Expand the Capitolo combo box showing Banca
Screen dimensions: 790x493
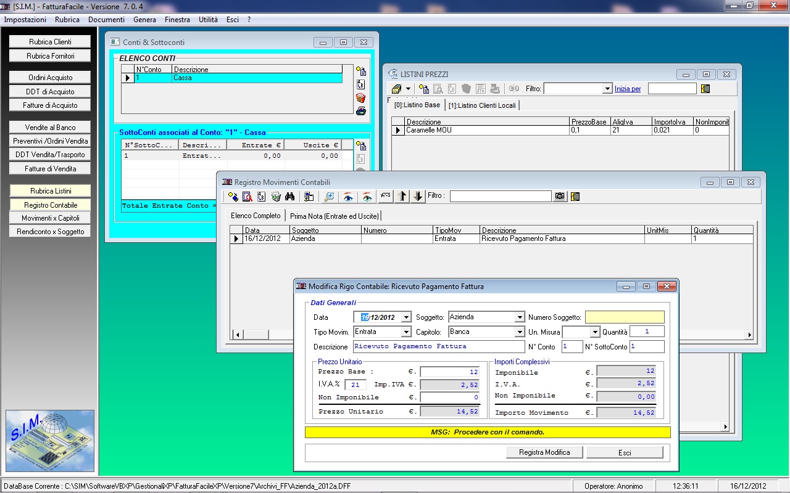pyautogui.click(x=520, y=332)
